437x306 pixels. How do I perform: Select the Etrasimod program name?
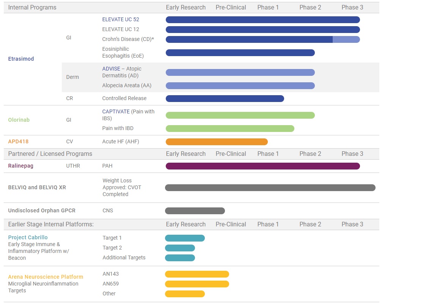(x=21, y=59)
